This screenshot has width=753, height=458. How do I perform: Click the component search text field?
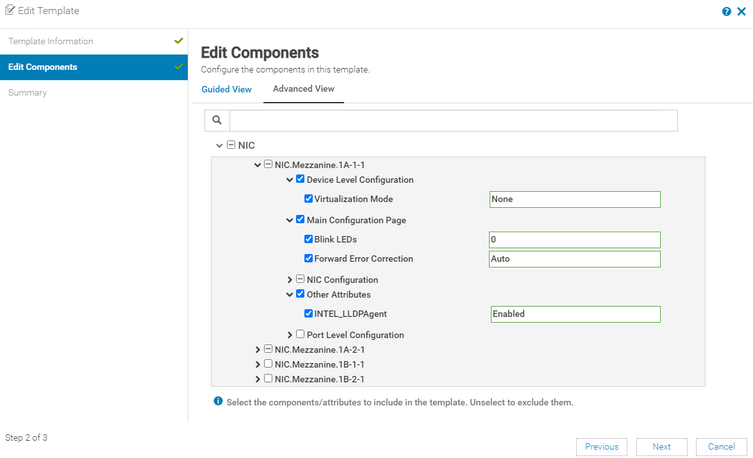[x=453, y=121]
